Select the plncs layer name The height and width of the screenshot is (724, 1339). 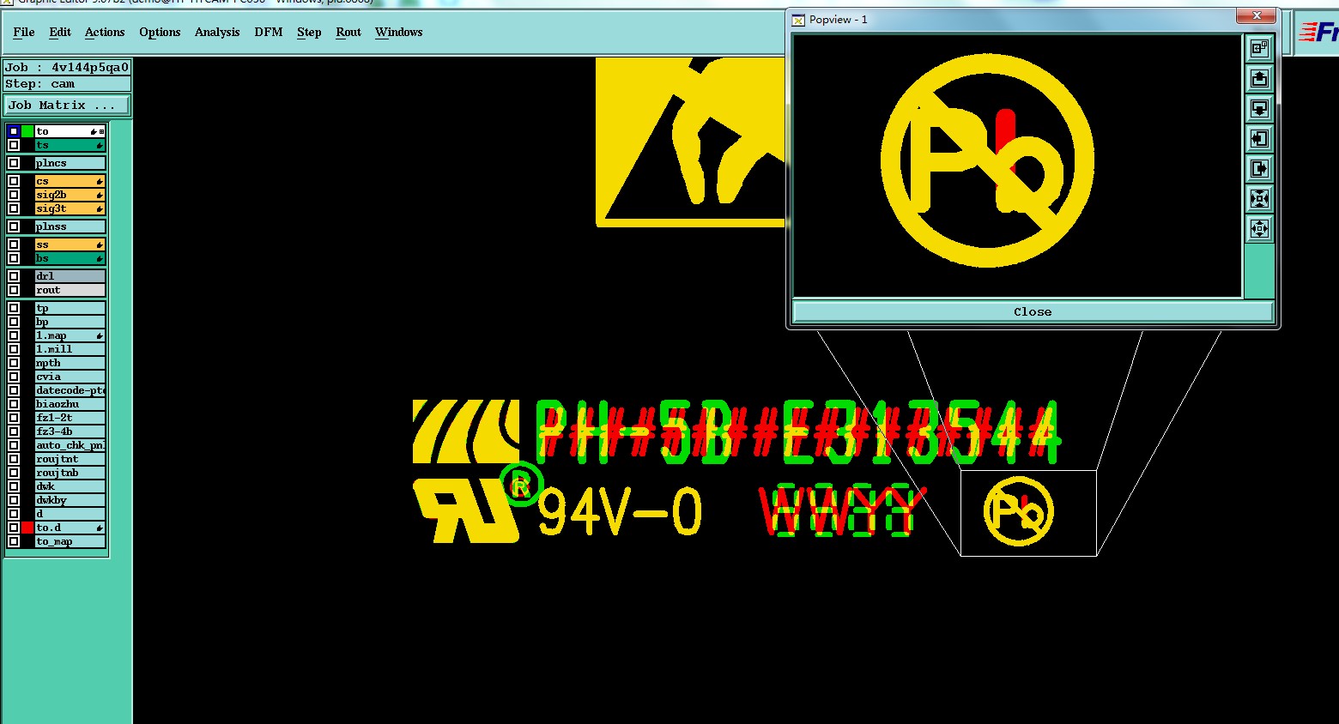[70, 163]
